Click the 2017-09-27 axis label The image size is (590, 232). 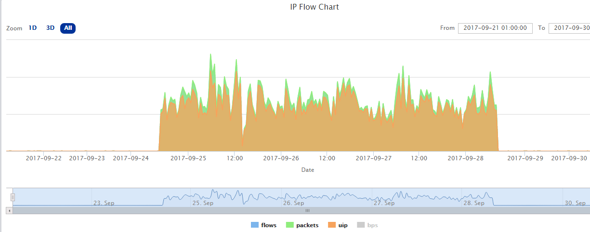pos(373,158)
